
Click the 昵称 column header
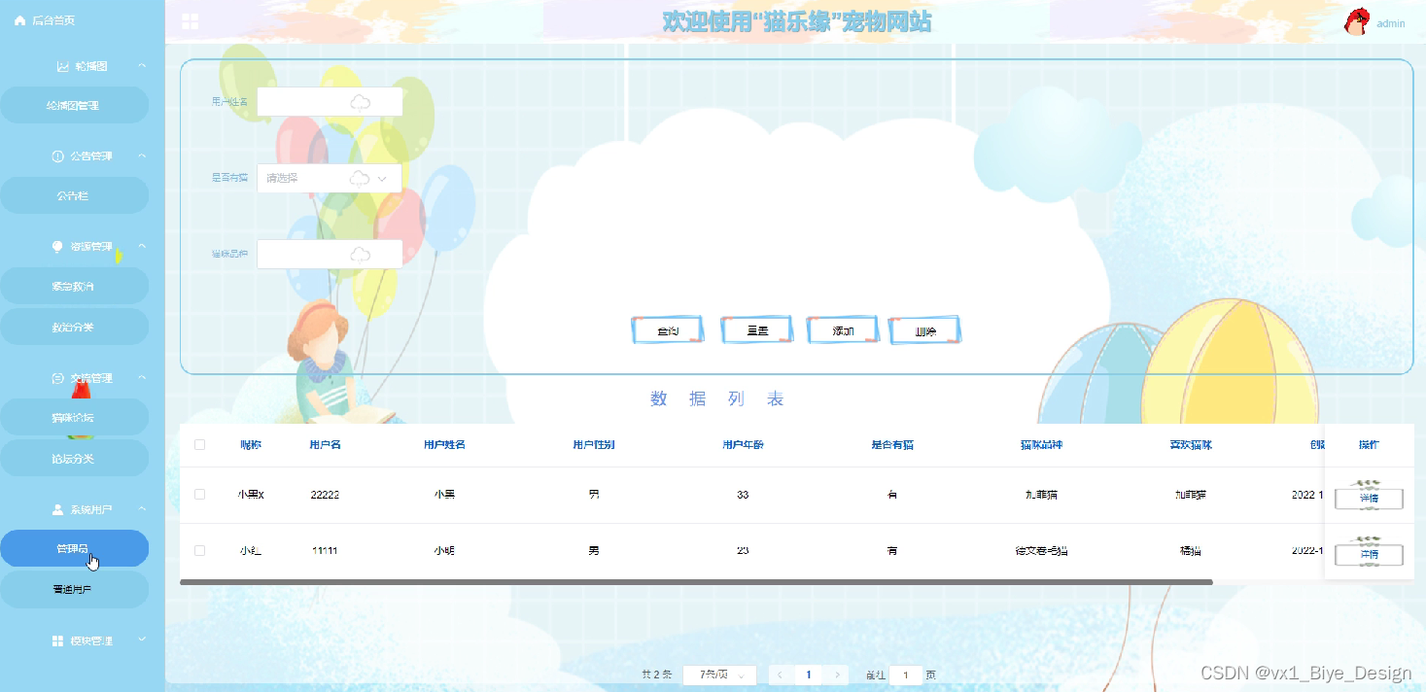(x=251, y=445)
